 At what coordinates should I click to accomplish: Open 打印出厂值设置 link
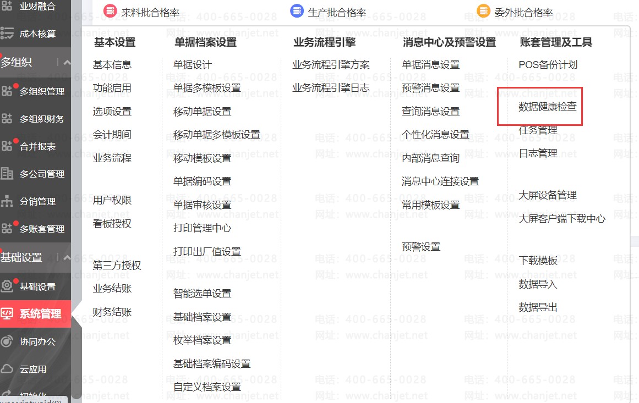pyautogui.click(x=207, y=252)
